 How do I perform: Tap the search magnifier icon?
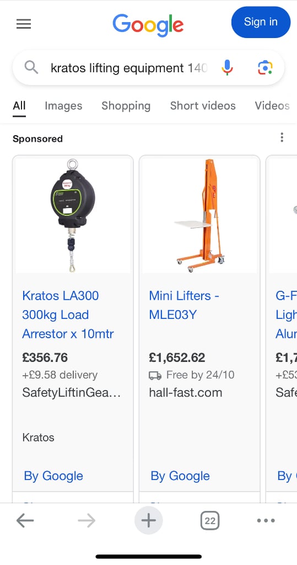tap(31, 67)
